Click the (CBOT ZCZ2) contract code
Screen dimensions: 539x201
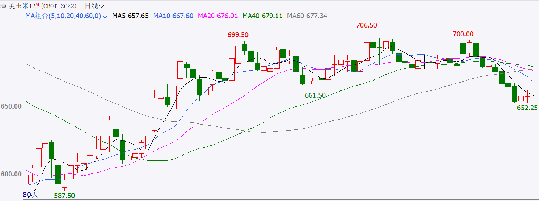pyautogui.click(x=59, y=6)
